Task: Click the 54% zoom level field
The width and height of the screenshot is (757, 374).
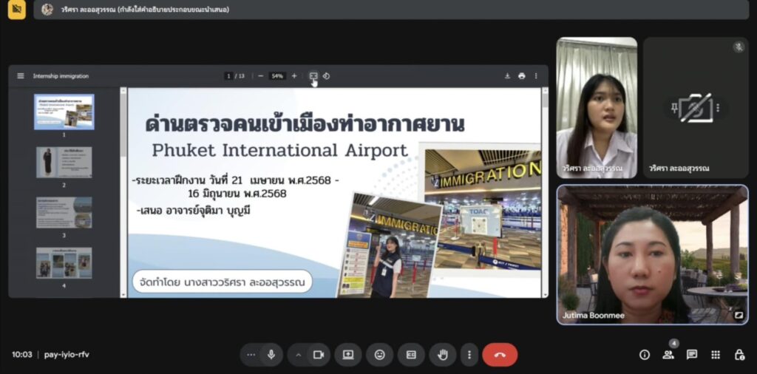Action: click(x=277, y=76)
